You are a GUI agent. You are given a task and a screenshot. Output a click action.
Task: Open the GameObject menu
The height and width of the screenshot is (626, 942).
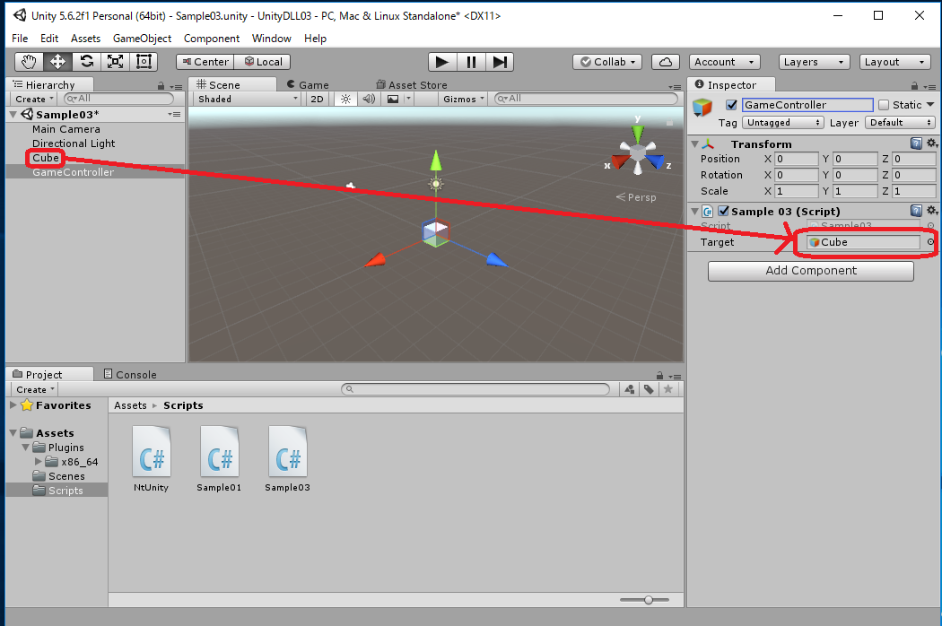click(143, 39)
